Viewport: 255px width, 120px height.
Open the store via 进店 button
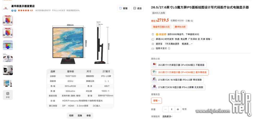point(137,8)
